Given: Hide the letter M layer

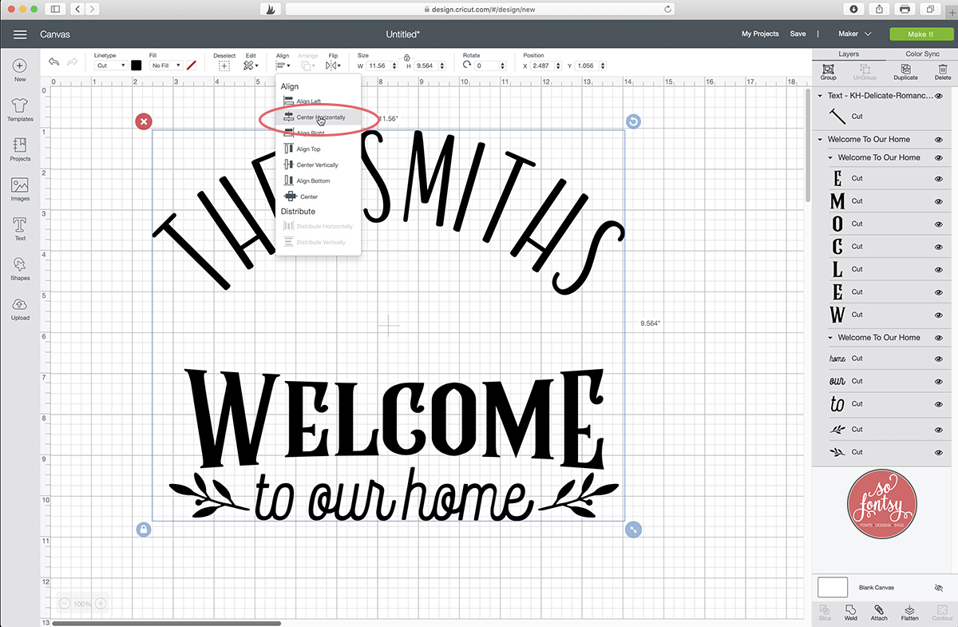Looking at the screenshot, I should tap(939, 201).
